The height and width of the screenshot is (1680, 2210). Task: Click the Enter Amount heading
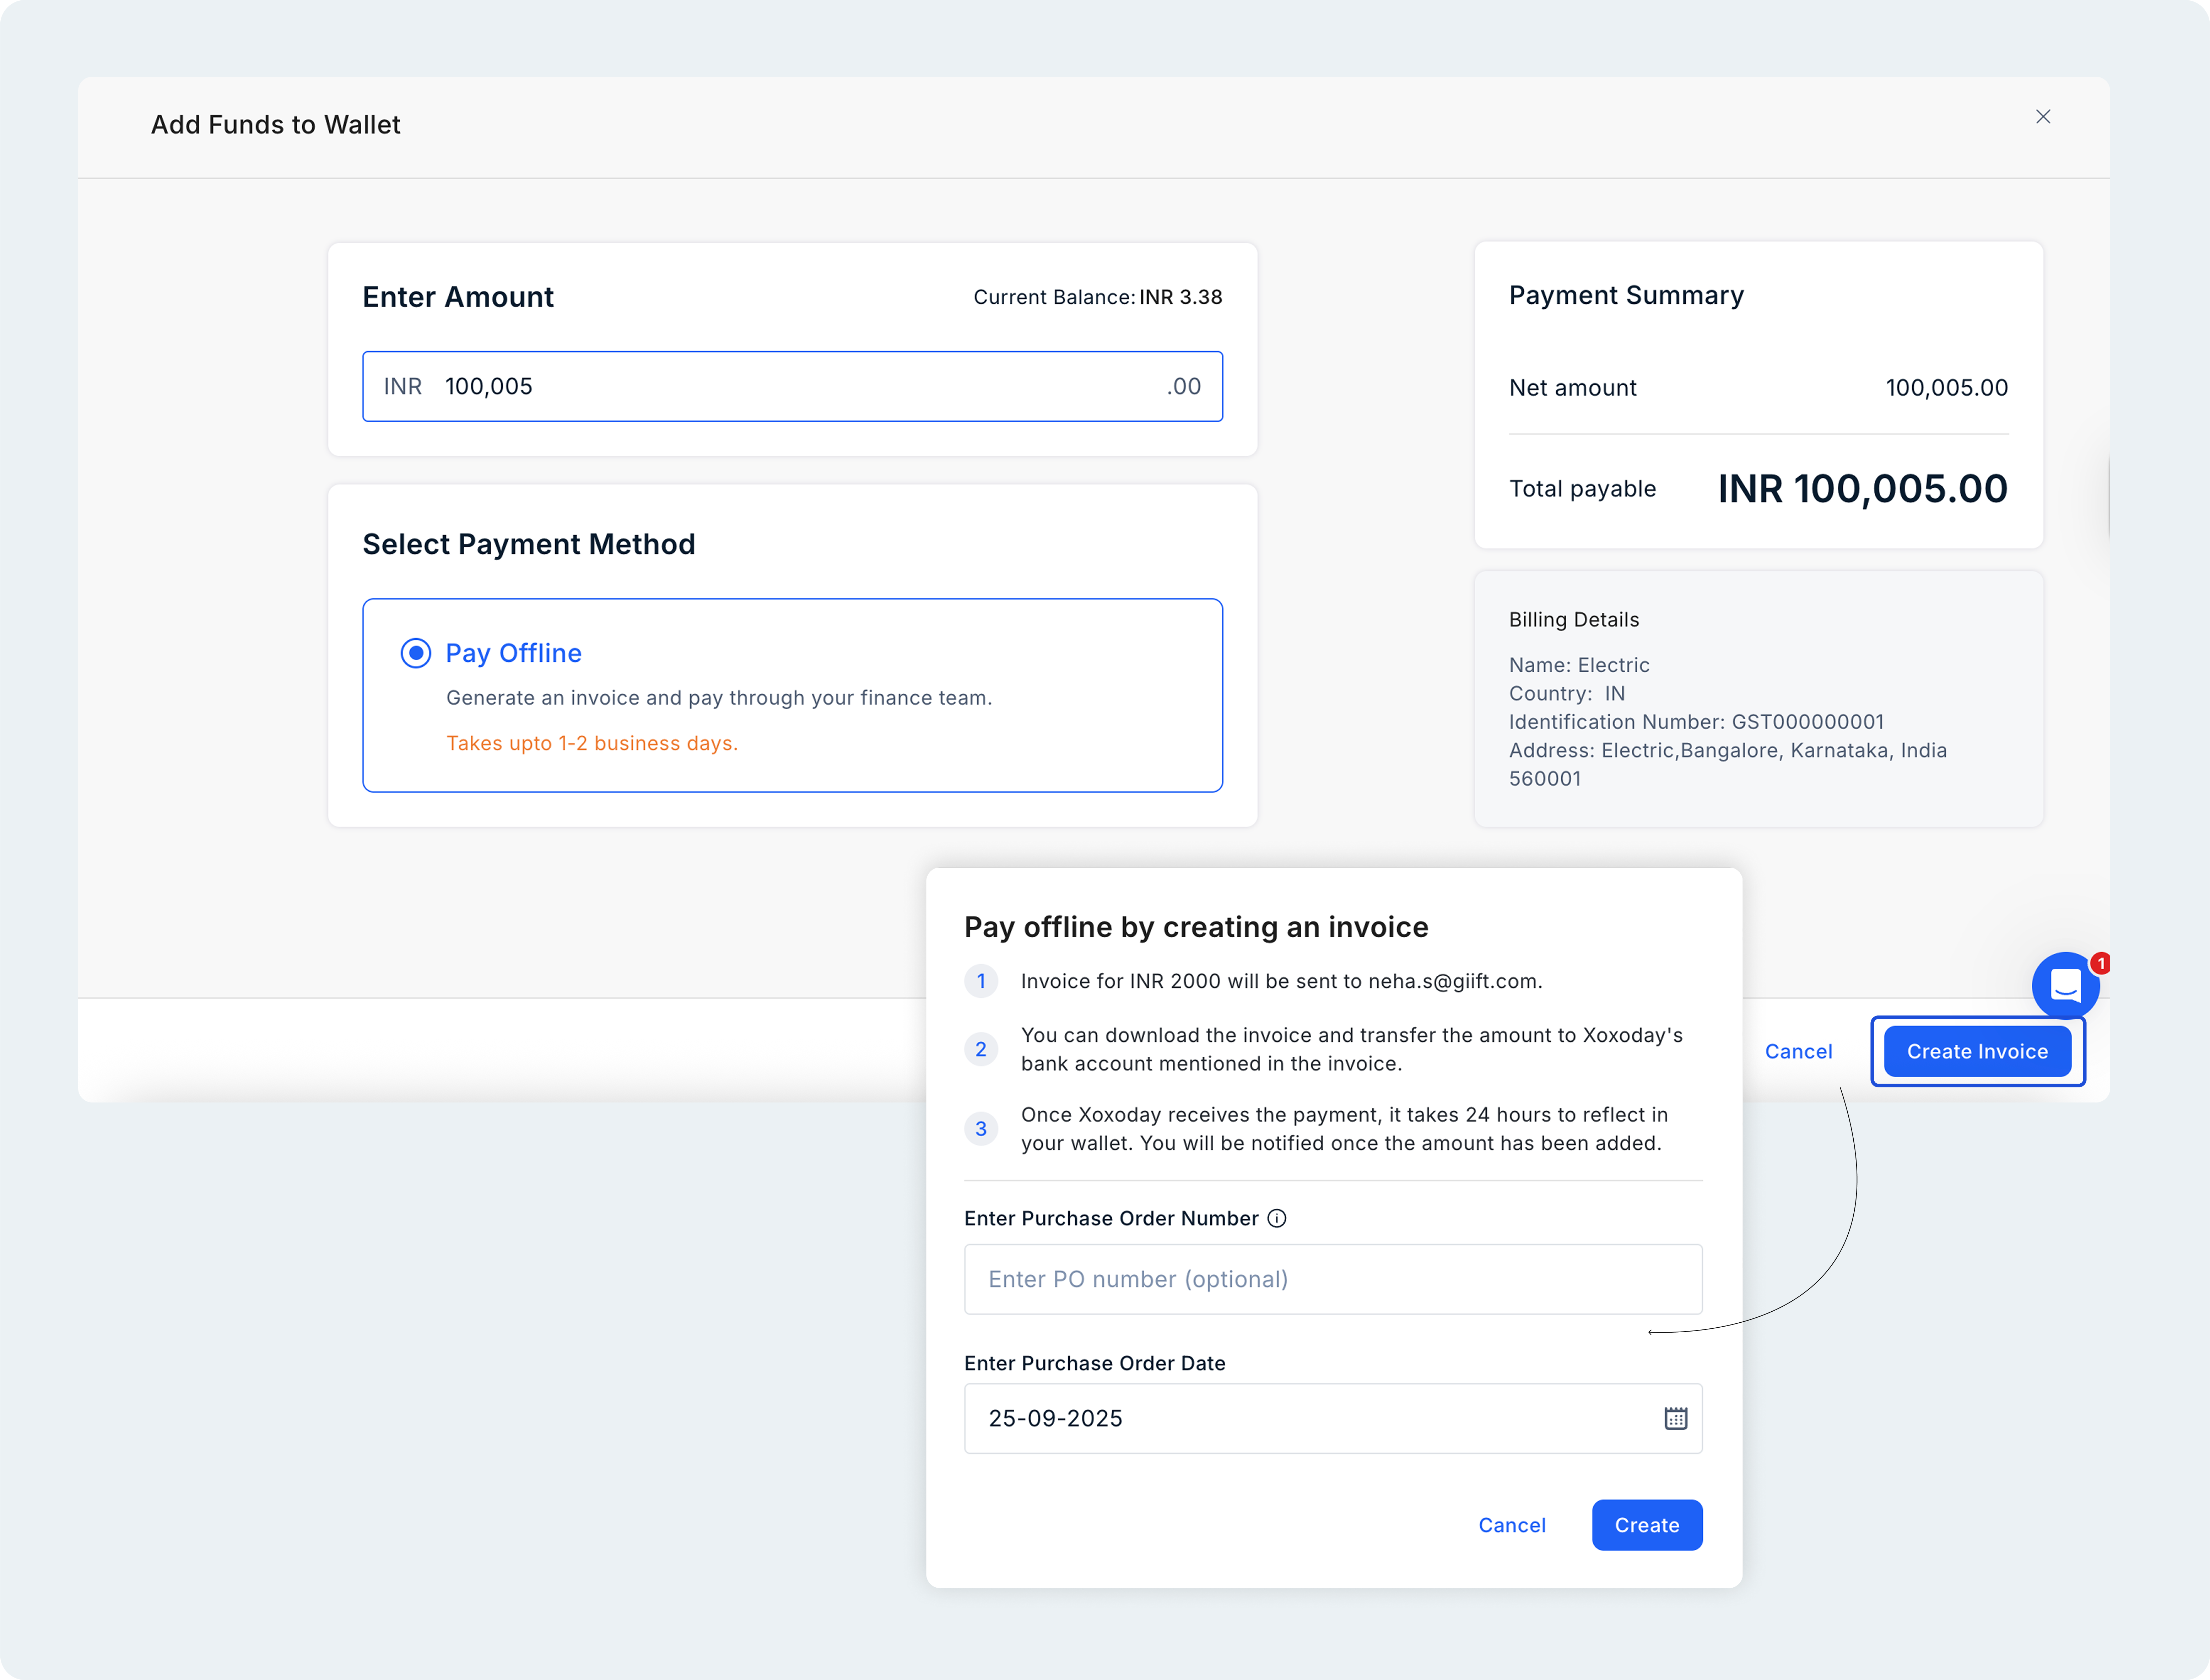pos(458,297)
